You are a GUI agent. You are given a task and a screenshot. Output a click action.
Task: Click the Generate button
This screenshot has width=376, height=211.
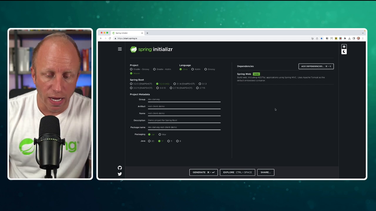click(204, 172)
